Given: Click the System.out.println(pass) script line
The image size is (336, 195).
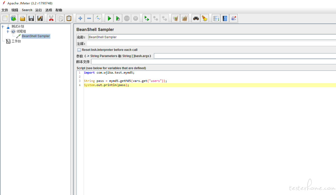Looking at the screenshot, I should (106, 85).
